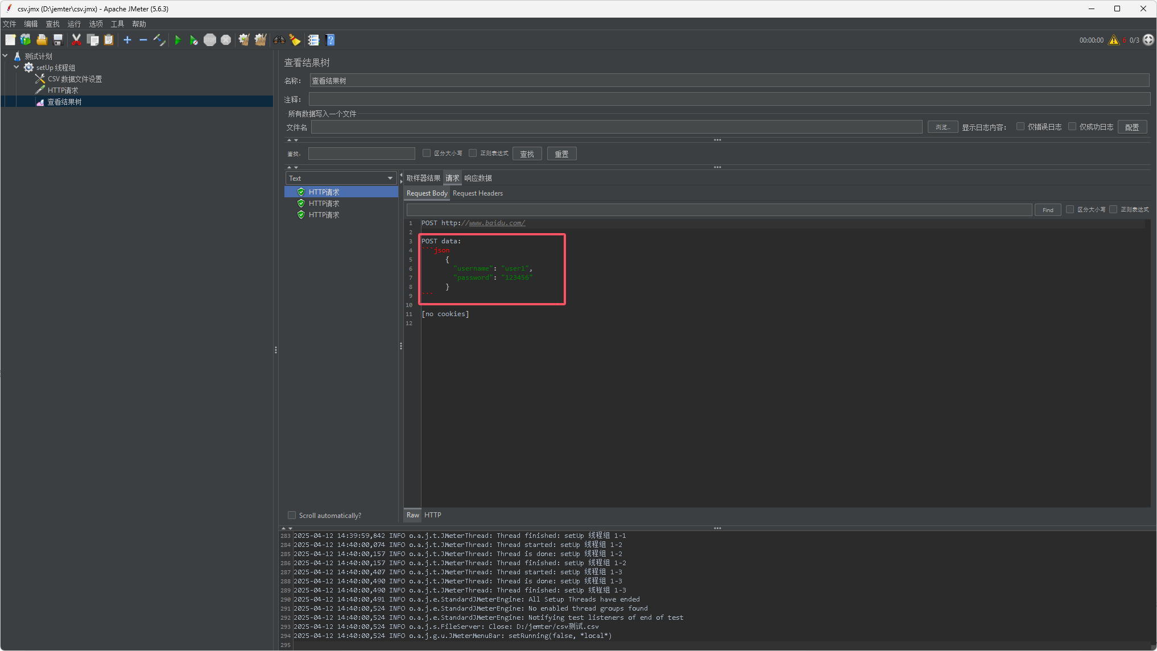Click the 配置 button
Screen dimensions: 1157x651
click(x=1132, y=126)
